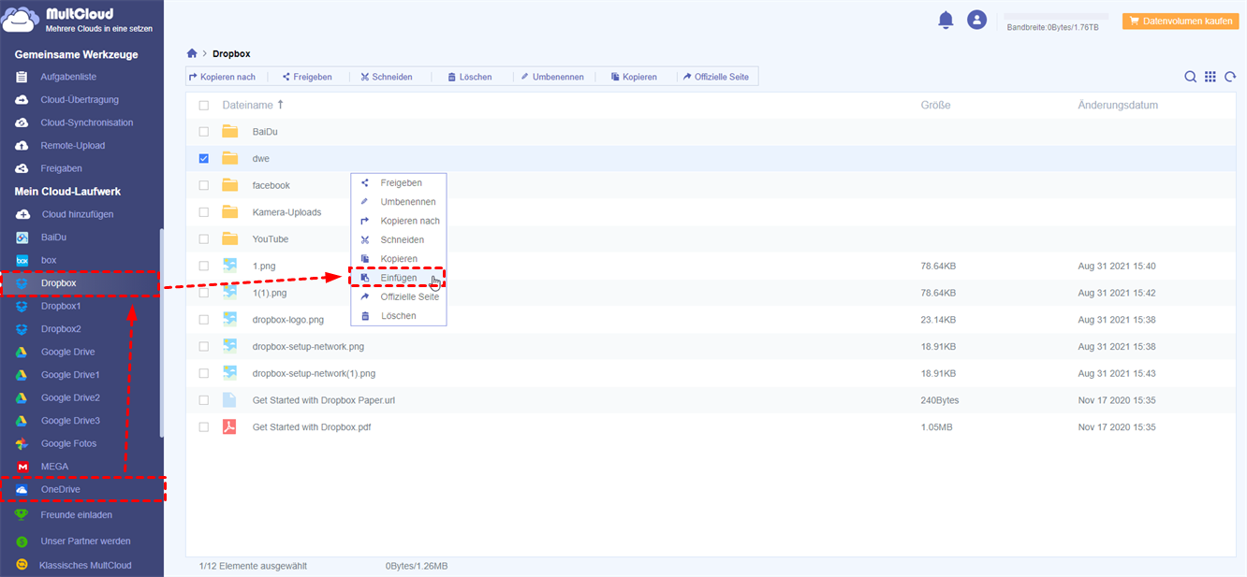This screenshot has height=577, width=1247.
Task: Choose Löschen in context menu
Action: click(400, 316)
